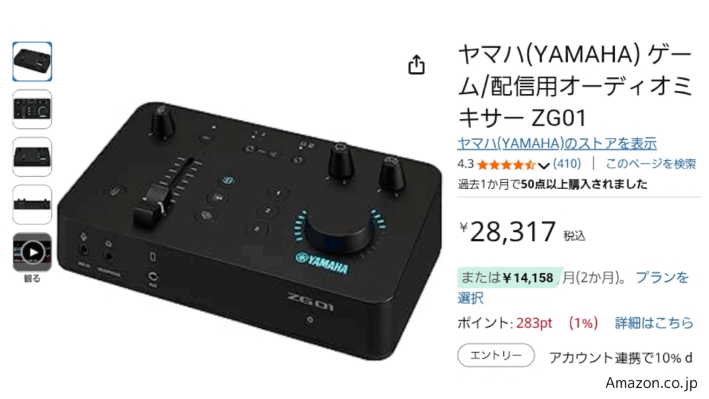Click the product title ヤマハ ZG01
Screen dimensions: 709x399
click(x=575, y=86)
